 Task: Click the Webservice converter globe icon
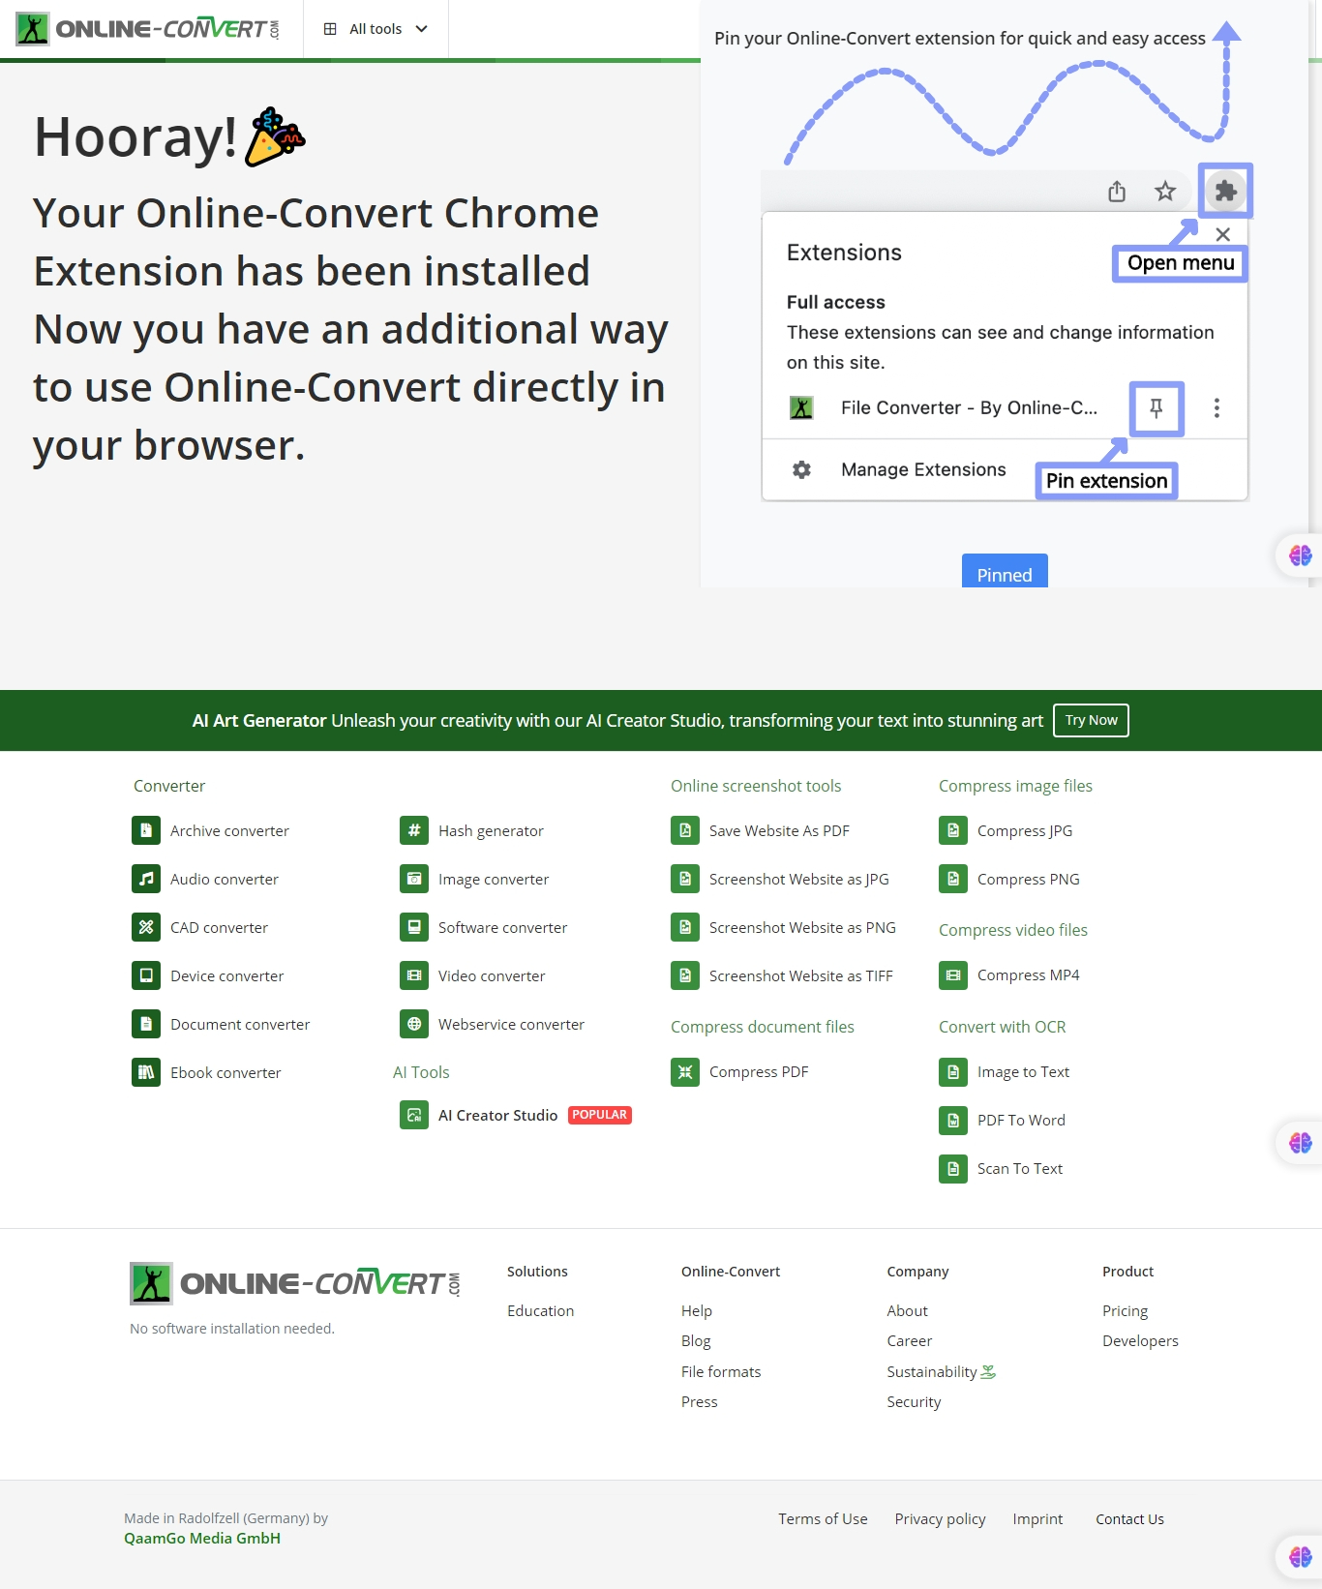pyautogui.click(x=414, y=1024)
